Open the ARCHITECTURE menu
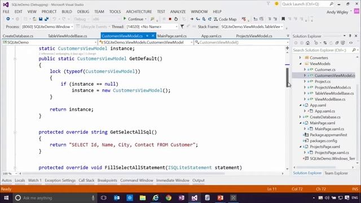Viewport: 361px width, 203px height. point(139,11)
